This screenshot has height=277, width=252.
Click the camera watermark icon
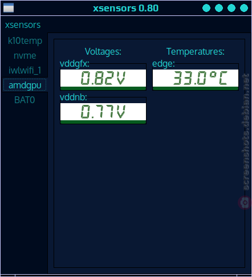245,202
